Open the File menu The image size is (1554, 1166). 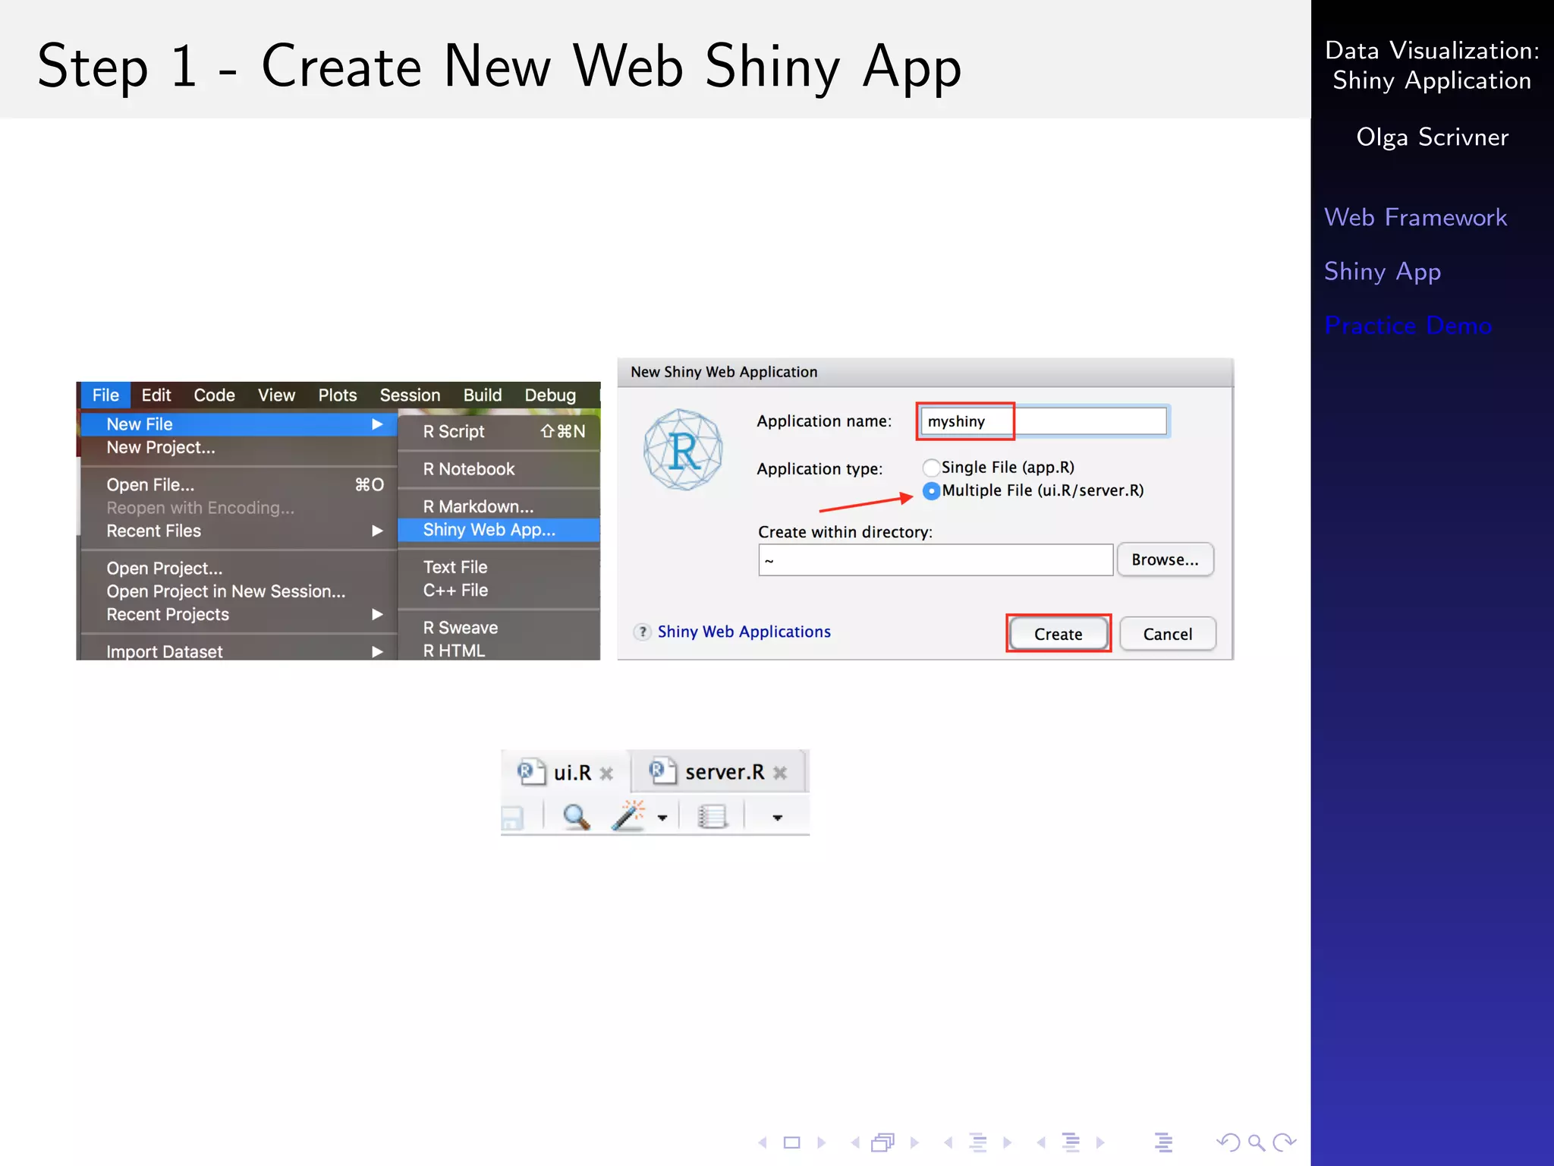(x=105, y=395)
